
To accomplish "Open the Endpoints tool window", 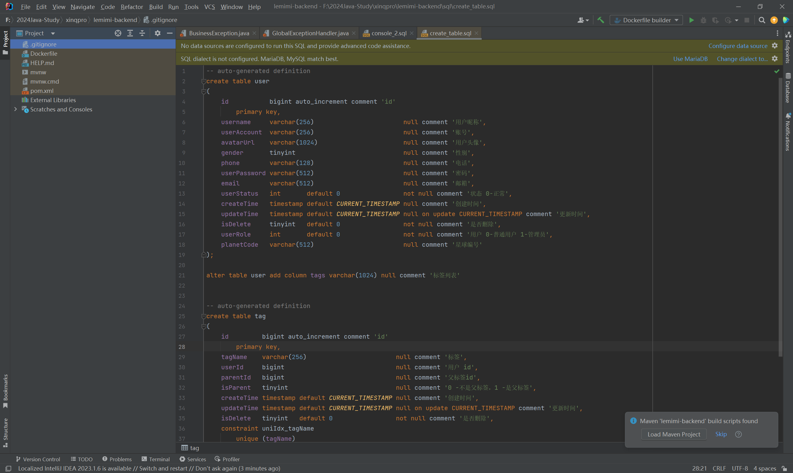I will pyautogui.click(x=788, y=47).
